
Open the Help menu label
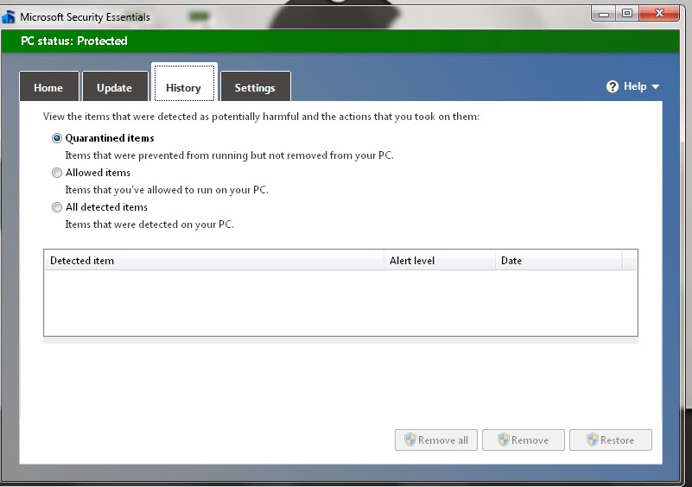tap(635, 86)
